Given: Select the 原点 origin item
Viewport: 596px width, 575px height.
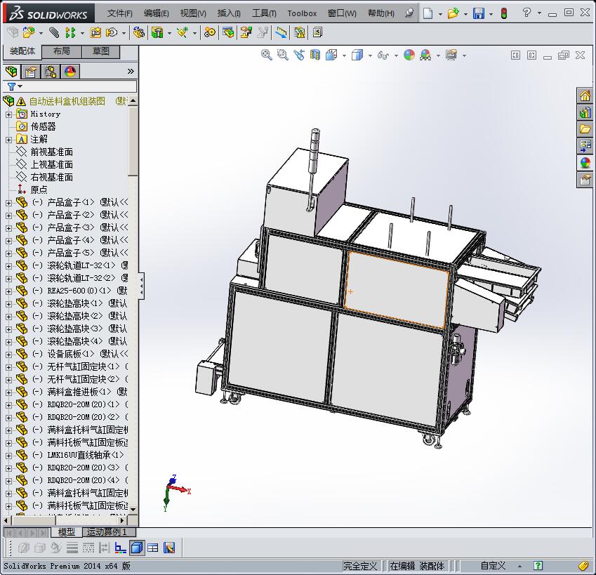Looking at the screenshot, I should (x=39, y=190).
